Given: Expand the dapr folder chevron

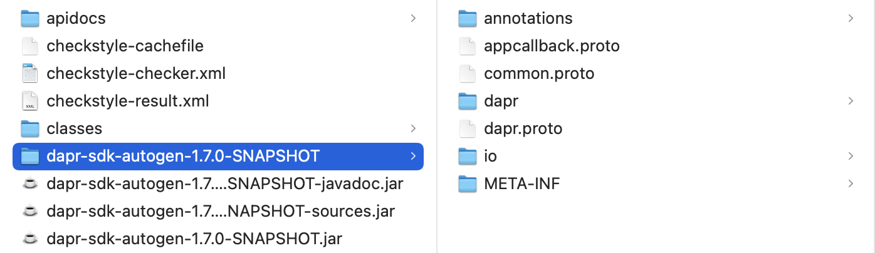Looking at the screenshot, I should [x=851, y=101].
